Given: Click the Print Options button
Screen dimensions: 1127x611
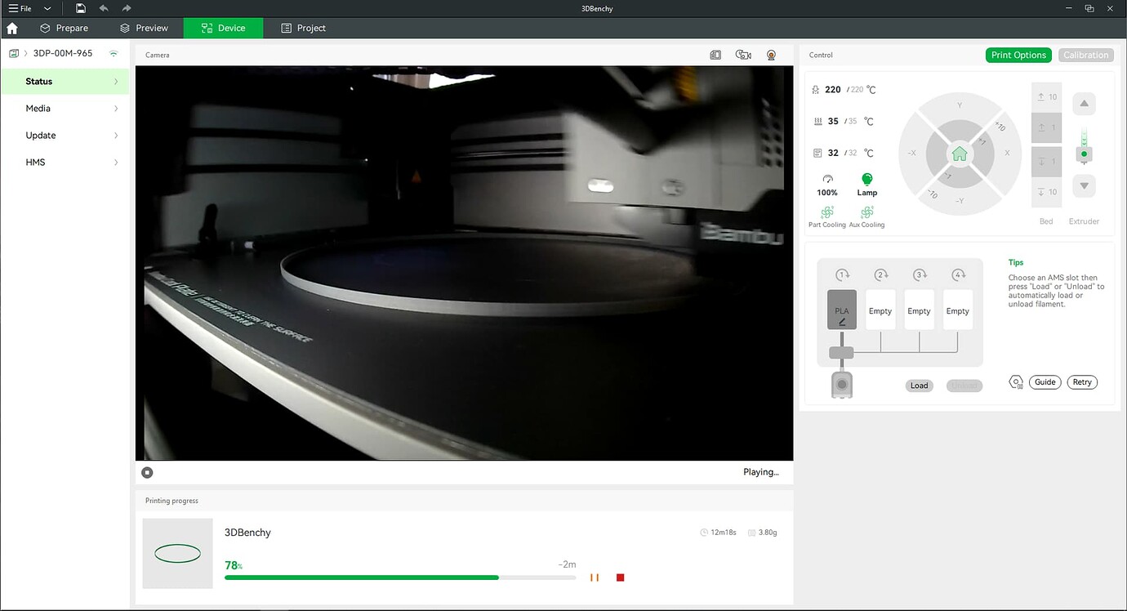Looking at the screenshot, I should pos(1018,55).
